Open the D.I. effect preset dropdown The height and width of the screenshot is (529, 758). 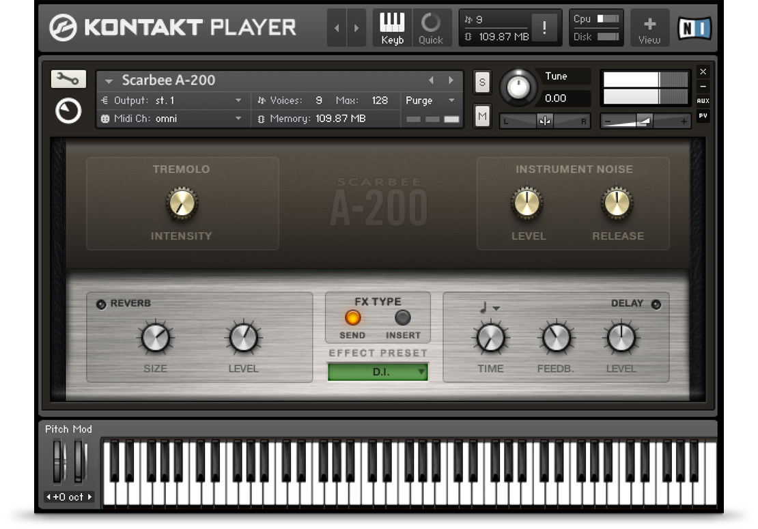click(x=378, y=372)
